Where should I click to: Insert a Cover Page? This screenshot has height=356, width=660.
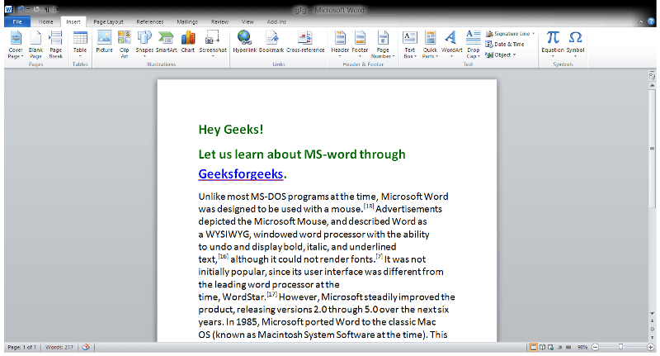(x=16, y=45)
